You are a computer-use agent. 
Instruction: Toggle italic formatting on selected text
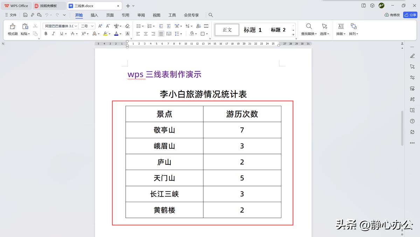tap(53, 34)
